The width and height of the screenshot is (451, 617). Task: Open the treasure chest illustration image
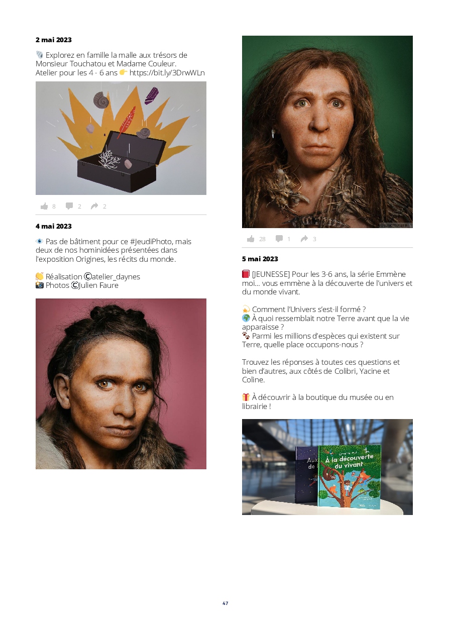click(121, 138)
